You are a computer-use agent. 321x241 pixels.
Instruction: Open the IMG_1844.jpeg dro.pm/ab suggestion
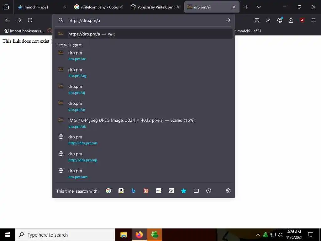click(x=144, y=123)
